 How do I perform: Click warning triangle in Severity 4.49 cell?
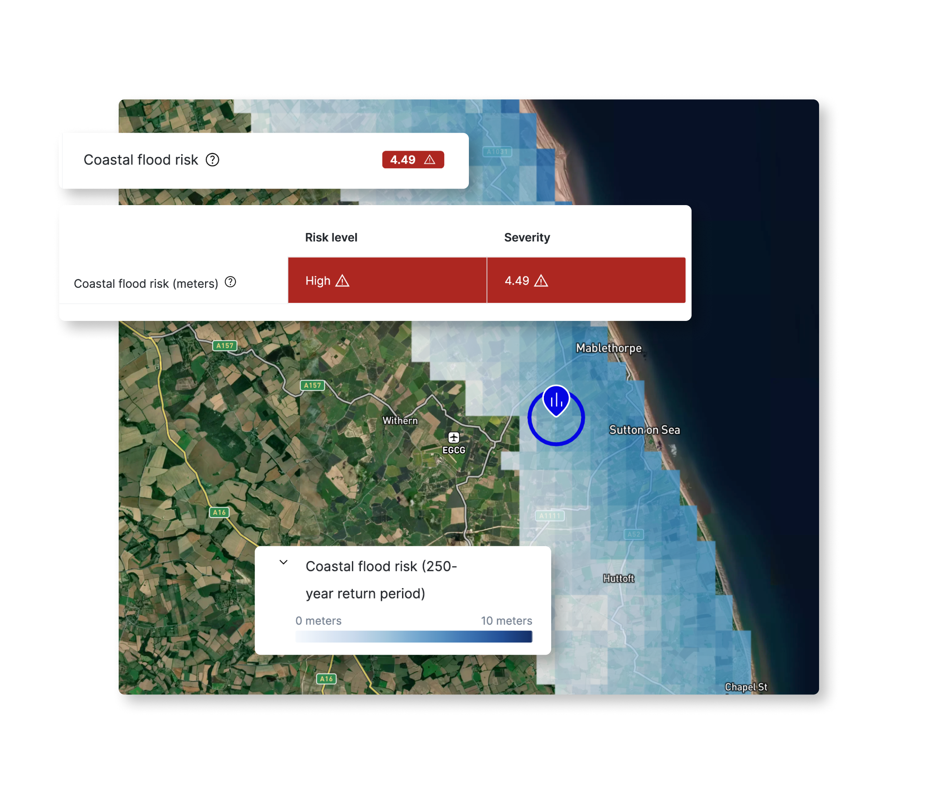541,281
